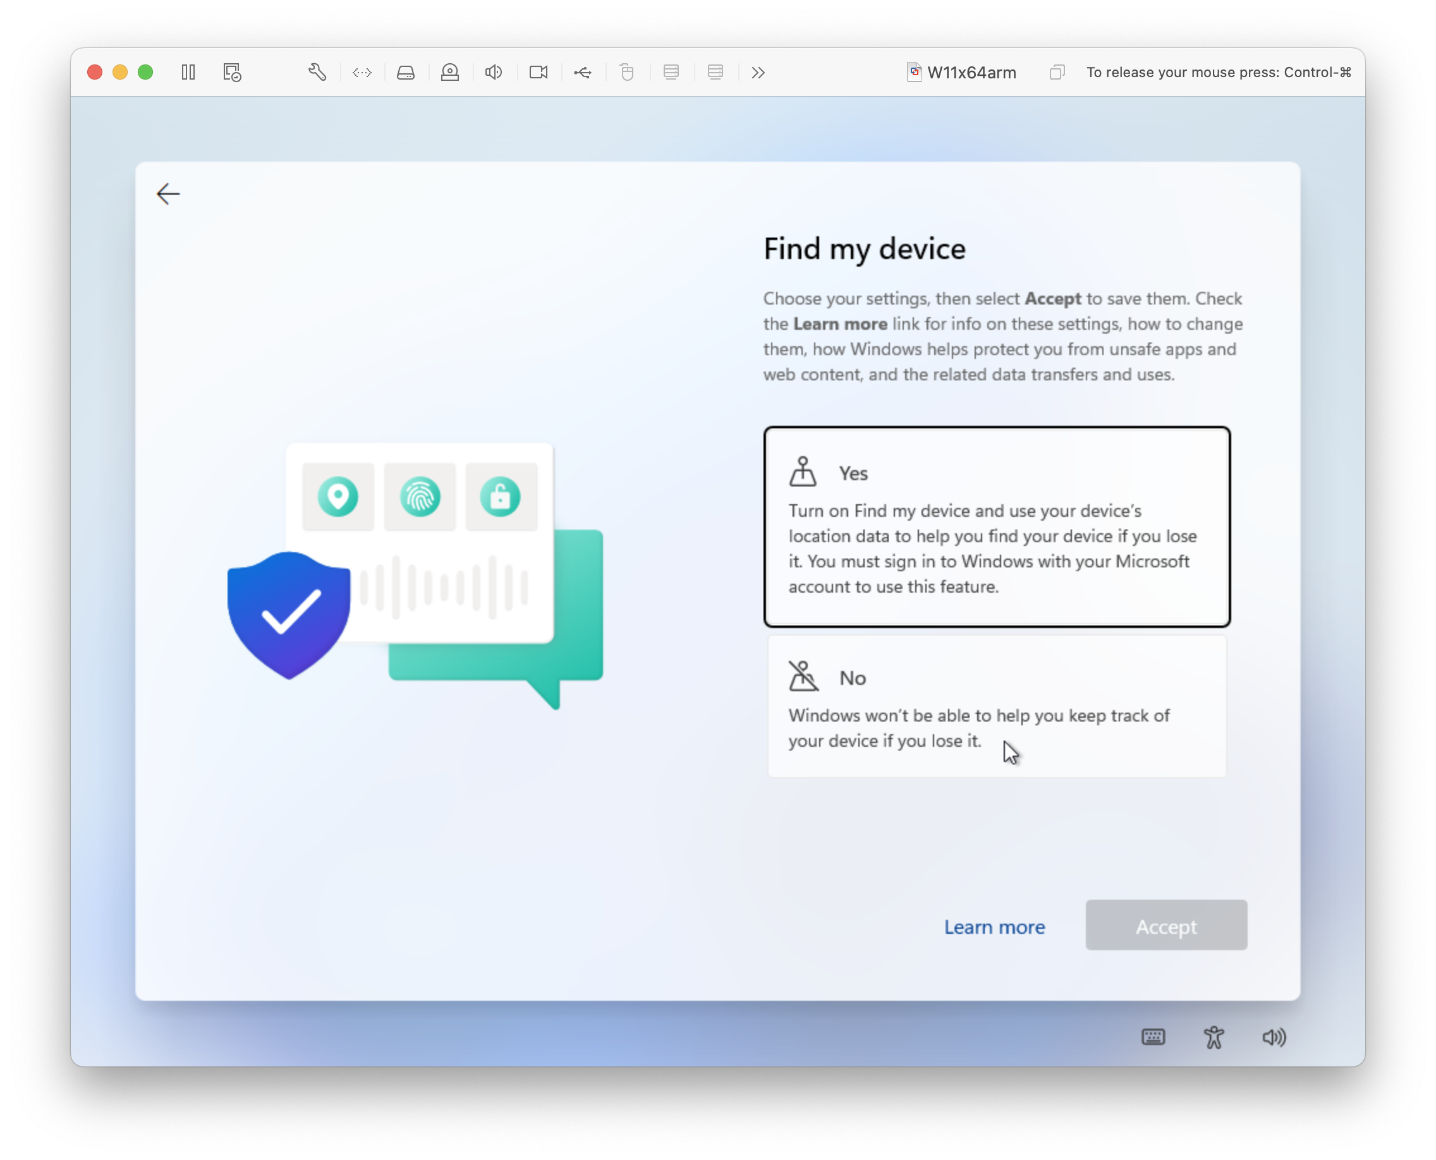Open the VM snapshot icon
The height and width of the screenshot is (1160, 1436).
[x=232, y=72]
